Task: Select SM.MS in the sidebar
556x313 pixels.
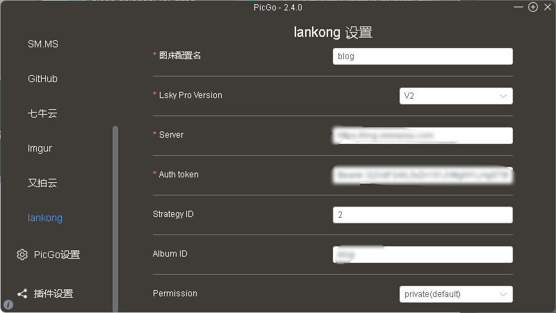Action: pos(43,44)
